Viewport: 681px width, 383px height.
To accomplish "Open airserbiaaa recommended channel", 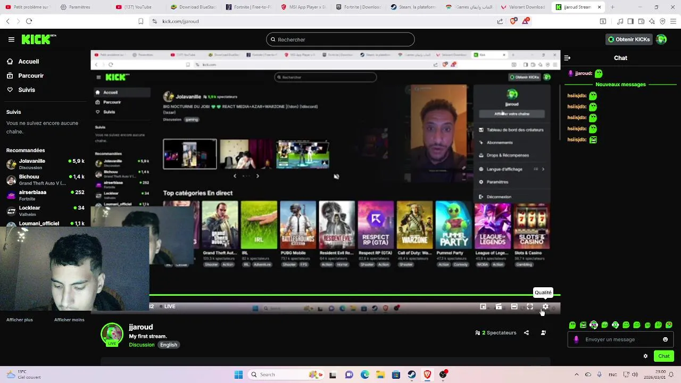I will pos(45,195).
